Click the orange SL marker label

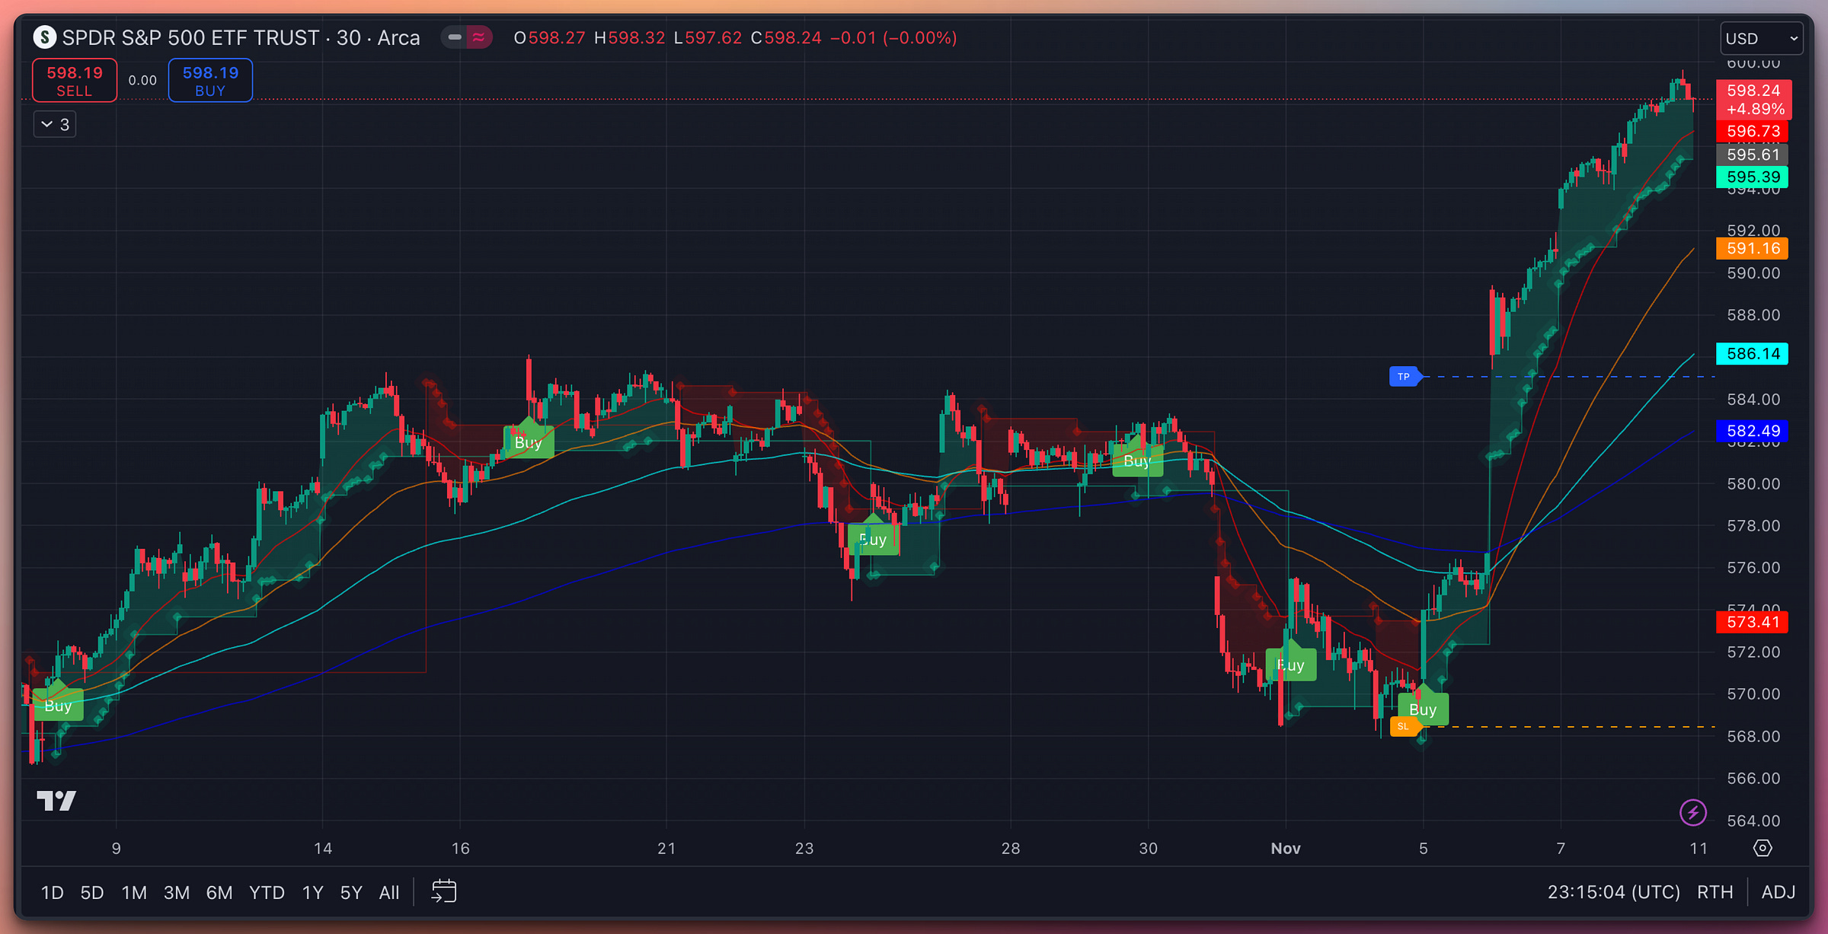(1404, 726)
